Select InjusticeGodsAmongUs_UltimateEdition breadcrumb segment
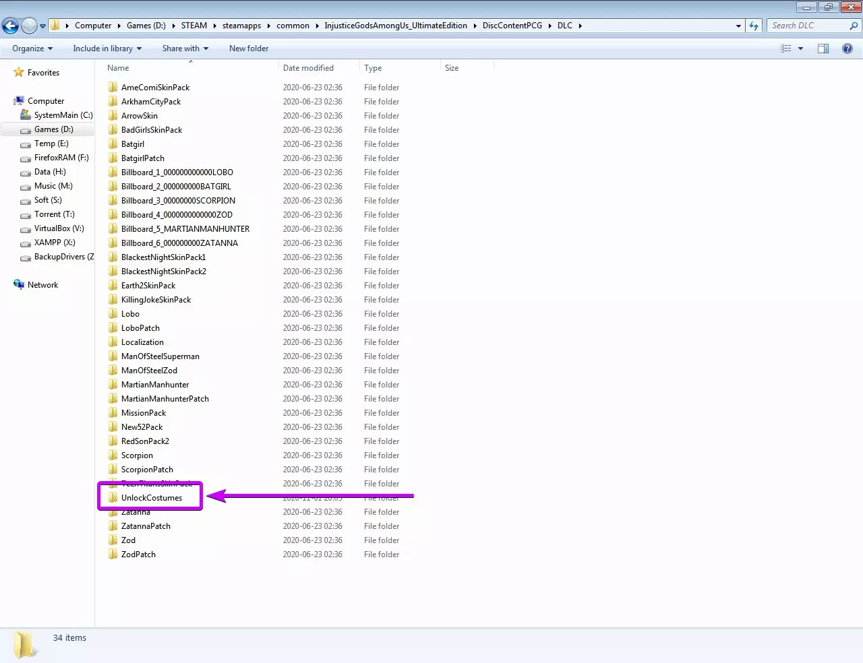 (396, 26)
